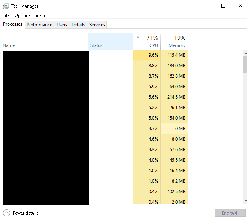
Task: Select the 214.5 MB memory cell
Action: pyautogui.click(x=174, y=97)
